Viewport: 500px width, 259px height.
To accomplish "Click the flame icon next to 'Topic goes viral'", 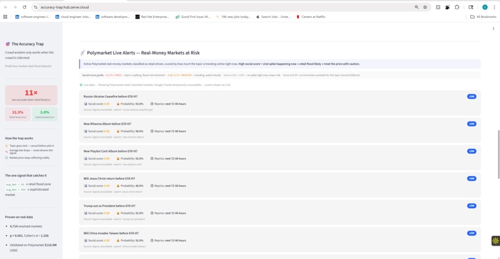I will 6,146.
